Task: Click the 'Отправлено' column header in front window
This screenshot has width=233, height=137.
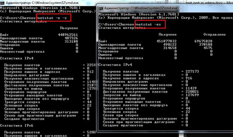Action: pyautogui.click(x=214, y=34)
